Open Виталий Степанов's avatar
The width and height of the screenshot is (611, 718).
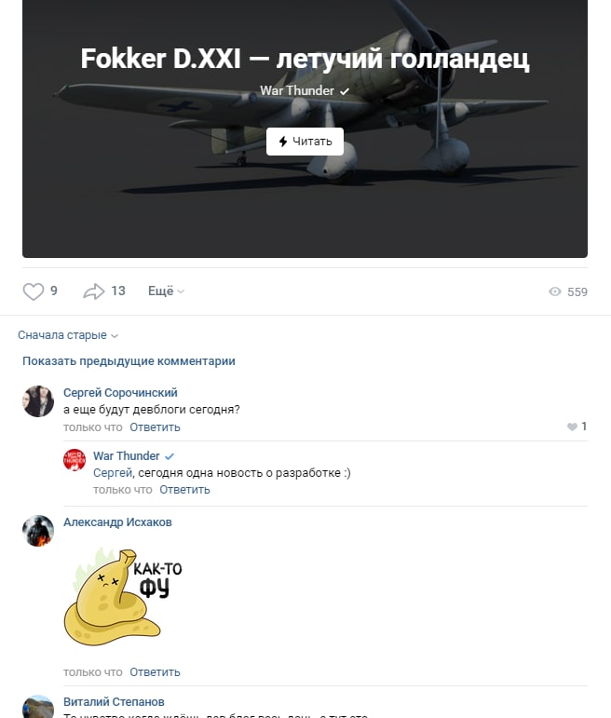click(x=38, y=707)
